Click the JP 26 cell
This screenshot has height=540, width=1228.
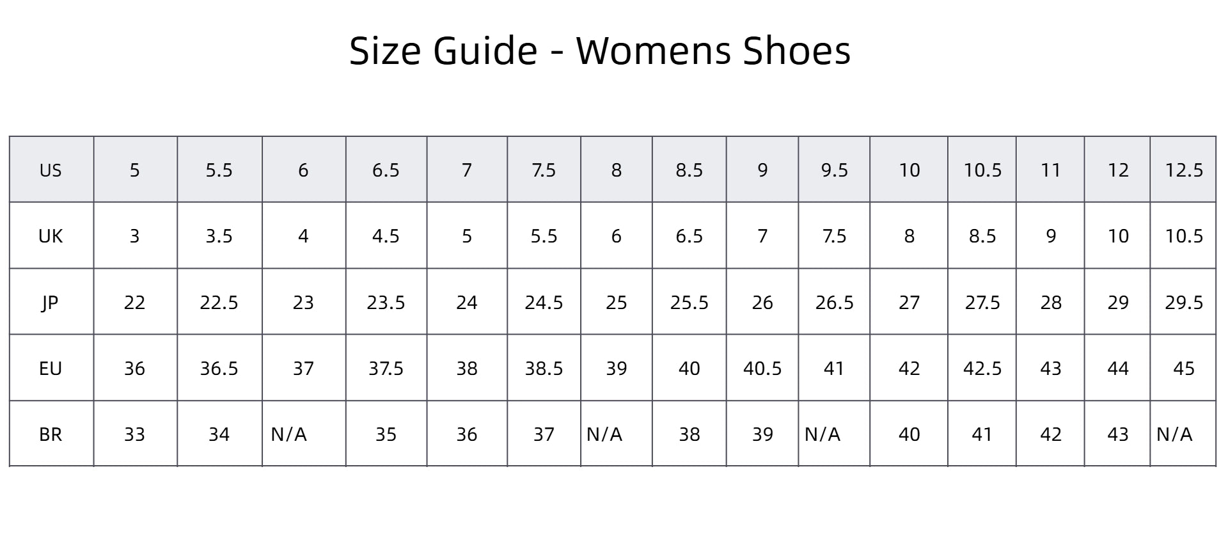(x=762, y=302)
